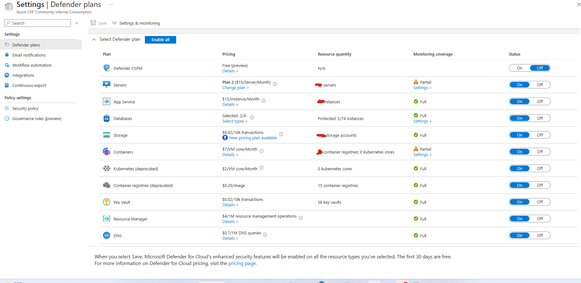Turn off the Databases plan
581x283 pixels.
pyautogui.click(x=540, y=118)
